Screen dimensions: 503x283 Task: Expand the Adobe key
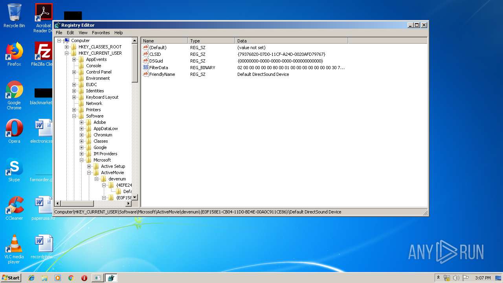coord(82,122)
